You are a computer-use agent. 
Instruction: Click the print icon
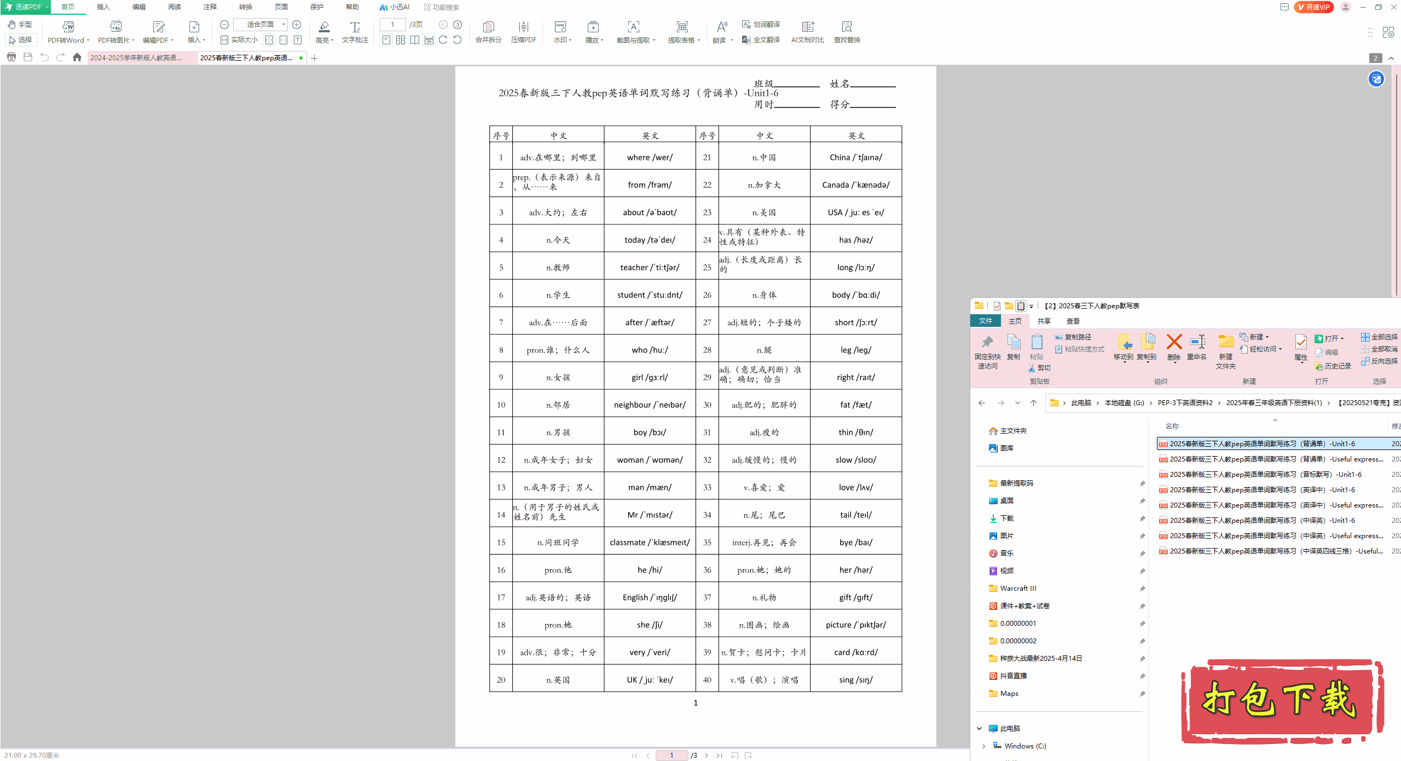point(11,57)
